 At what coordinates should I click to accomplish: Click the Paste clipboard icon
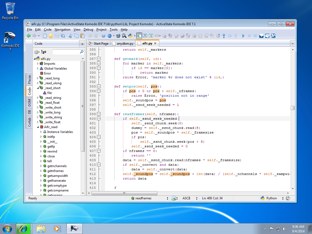pyautogui.click(x=82, y=36)
